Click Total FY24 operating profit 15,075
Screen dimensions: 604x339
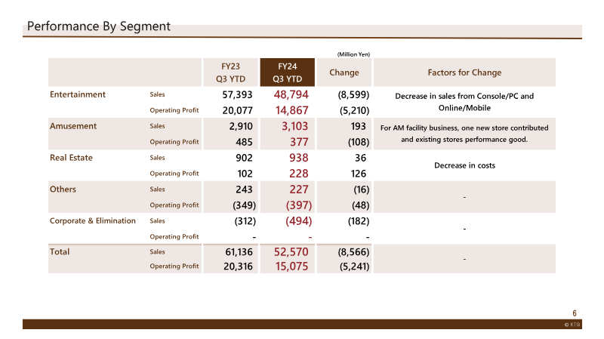(x=291, y=267)
